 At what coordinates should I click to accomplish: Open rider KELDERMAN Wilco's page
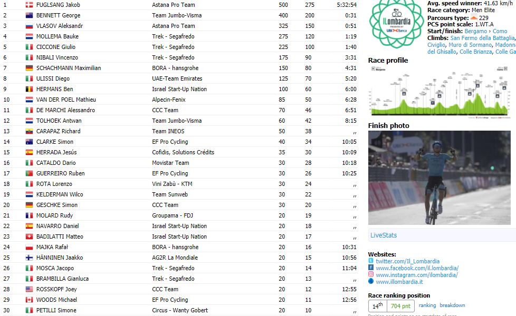[x=60, y=194]
